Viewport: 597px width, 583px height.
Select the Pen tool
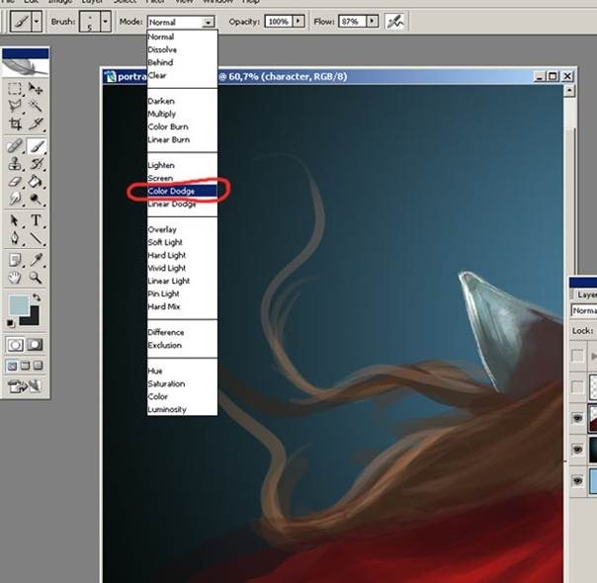[x=15, y=238]
